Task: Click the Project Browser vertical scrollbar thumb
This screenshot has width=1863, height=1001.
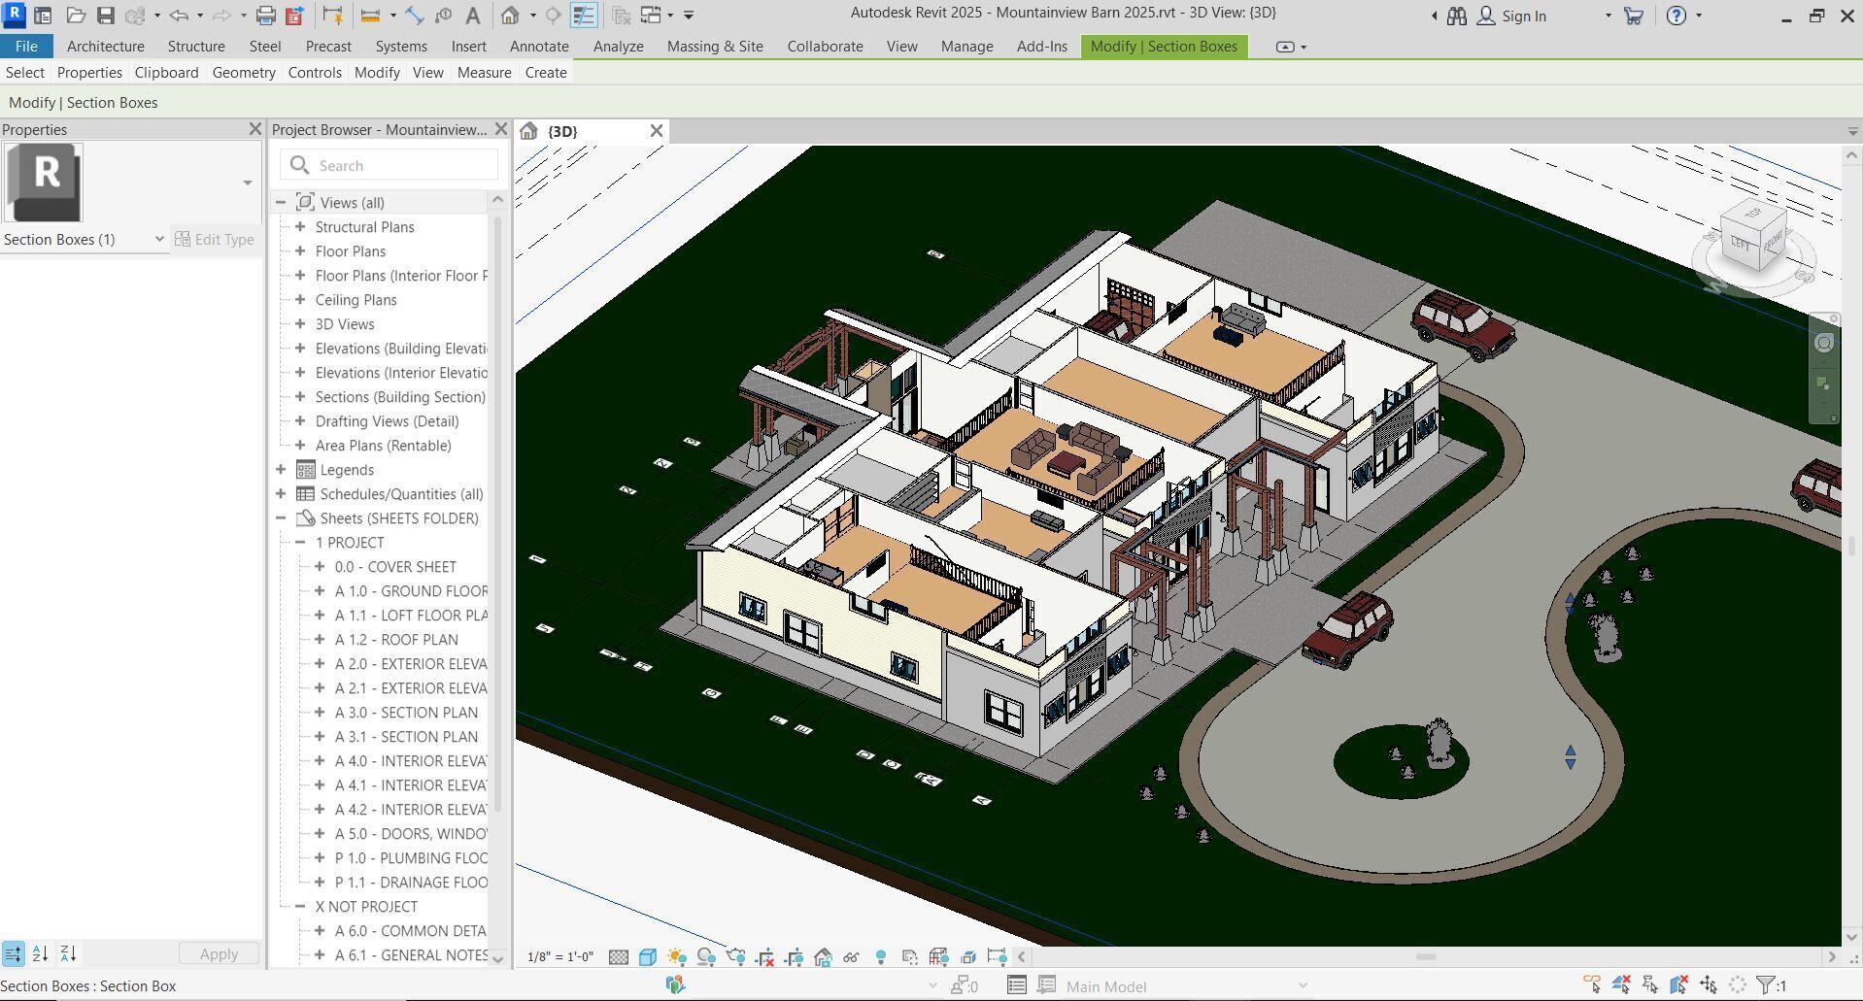Action: tap(497, 515)
